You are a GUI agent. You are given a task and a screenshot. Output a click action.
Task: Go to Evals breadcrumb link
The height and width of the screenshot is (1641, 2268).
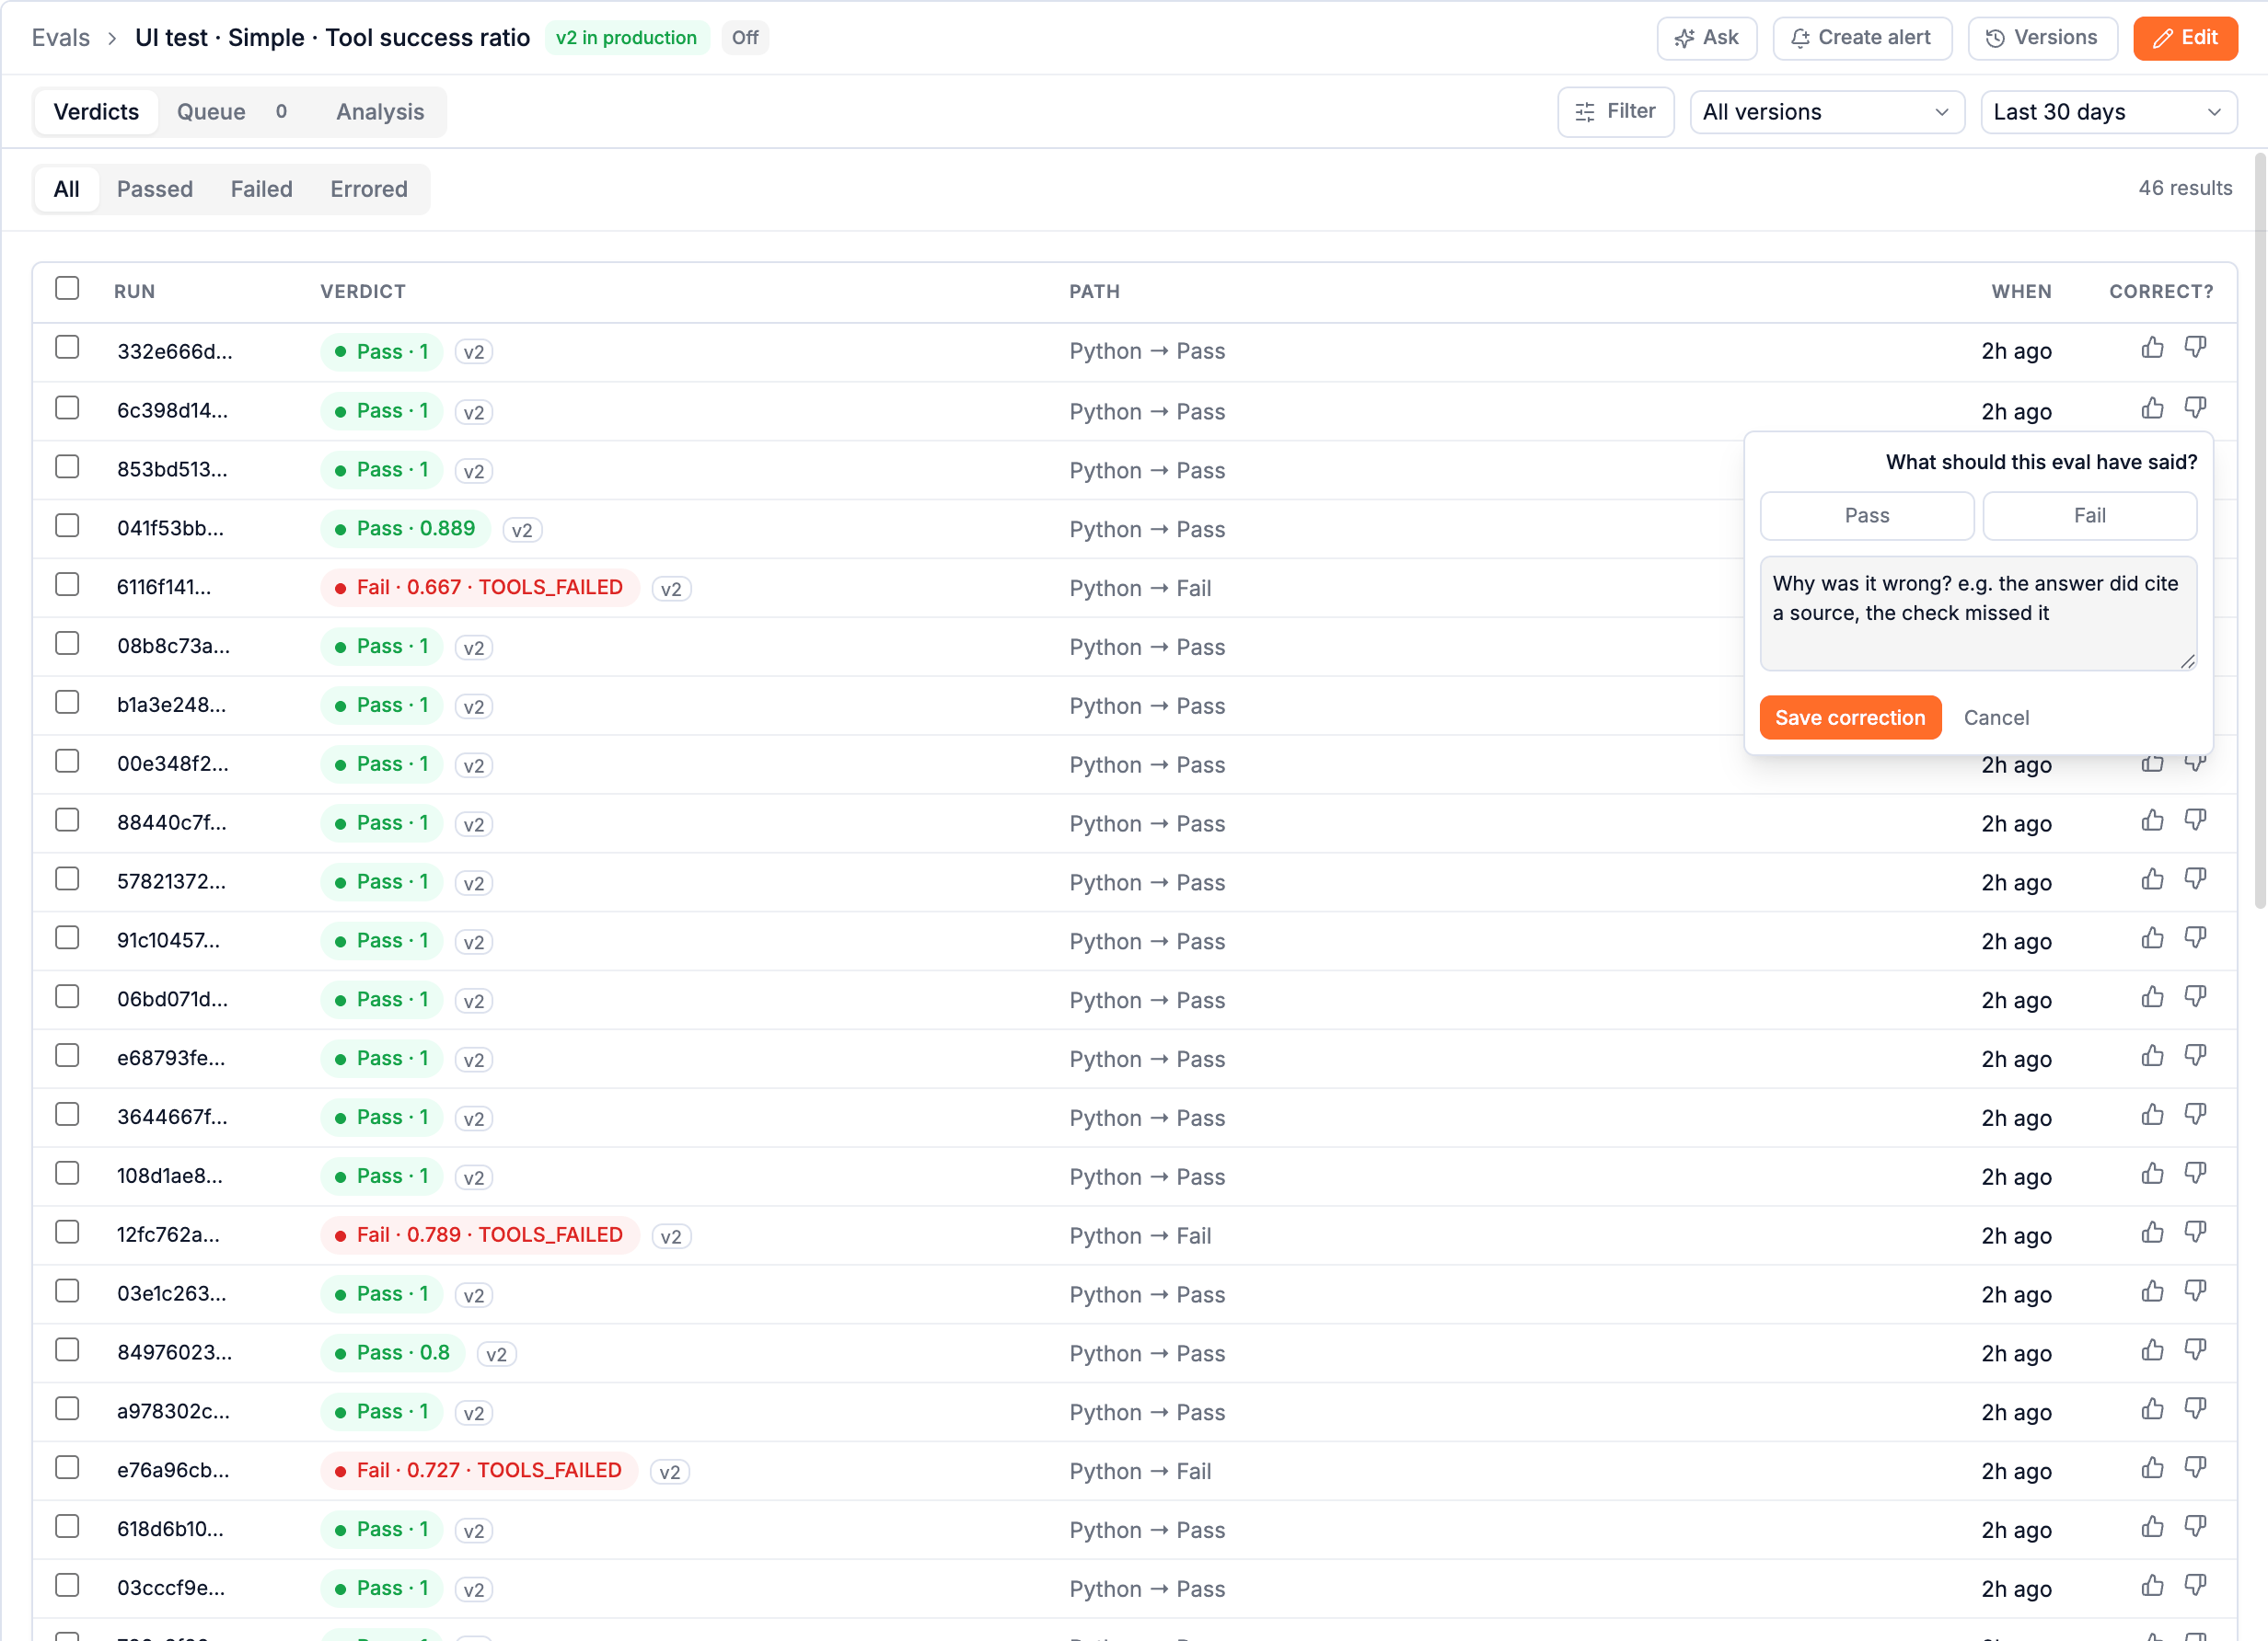pos(61,38)
